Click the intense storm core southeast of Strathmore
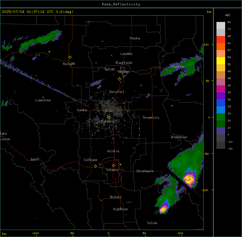This screenshot has height=237, width=242. click(x=190, y=179)
